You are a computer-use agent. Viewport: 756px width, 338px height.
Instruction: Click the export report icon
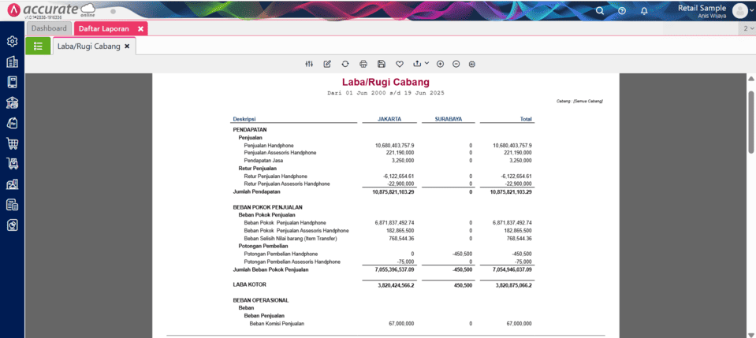(417, 64)
